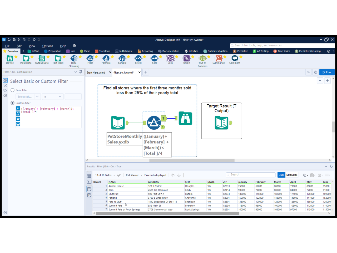Switch to the Start Here.yxmd tab
337x253 pixels.
(x=96, y=72)
